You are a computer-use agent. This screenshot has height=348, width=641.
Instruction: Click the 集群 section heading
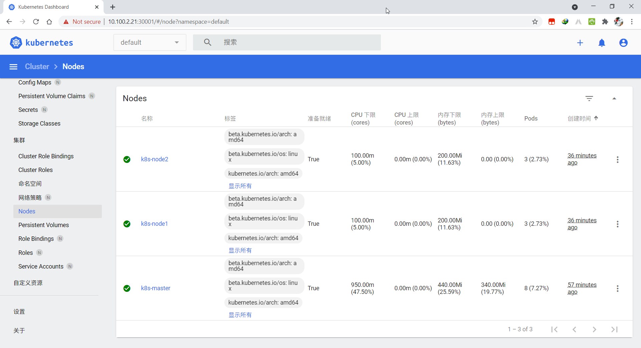pos(19,140)
